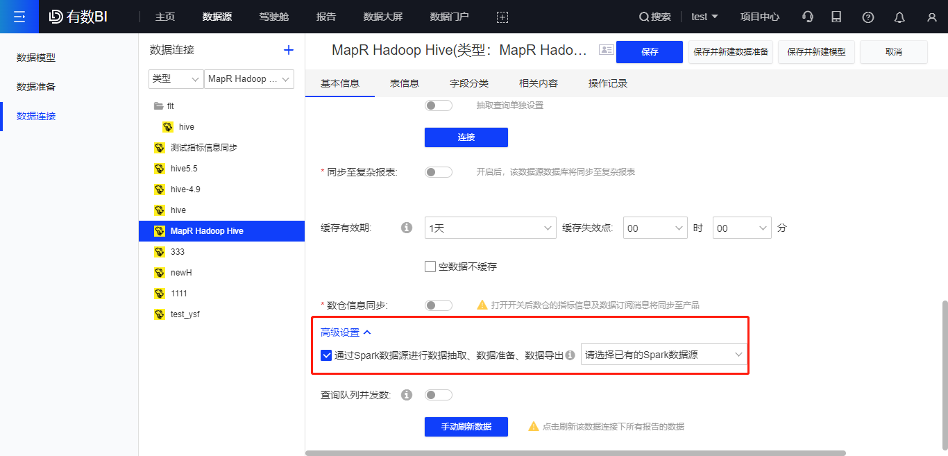Uncheck the Spark数据源 extraction checkbox
The width and height of the screenshot is (948, 456).
tap(326, 355)
